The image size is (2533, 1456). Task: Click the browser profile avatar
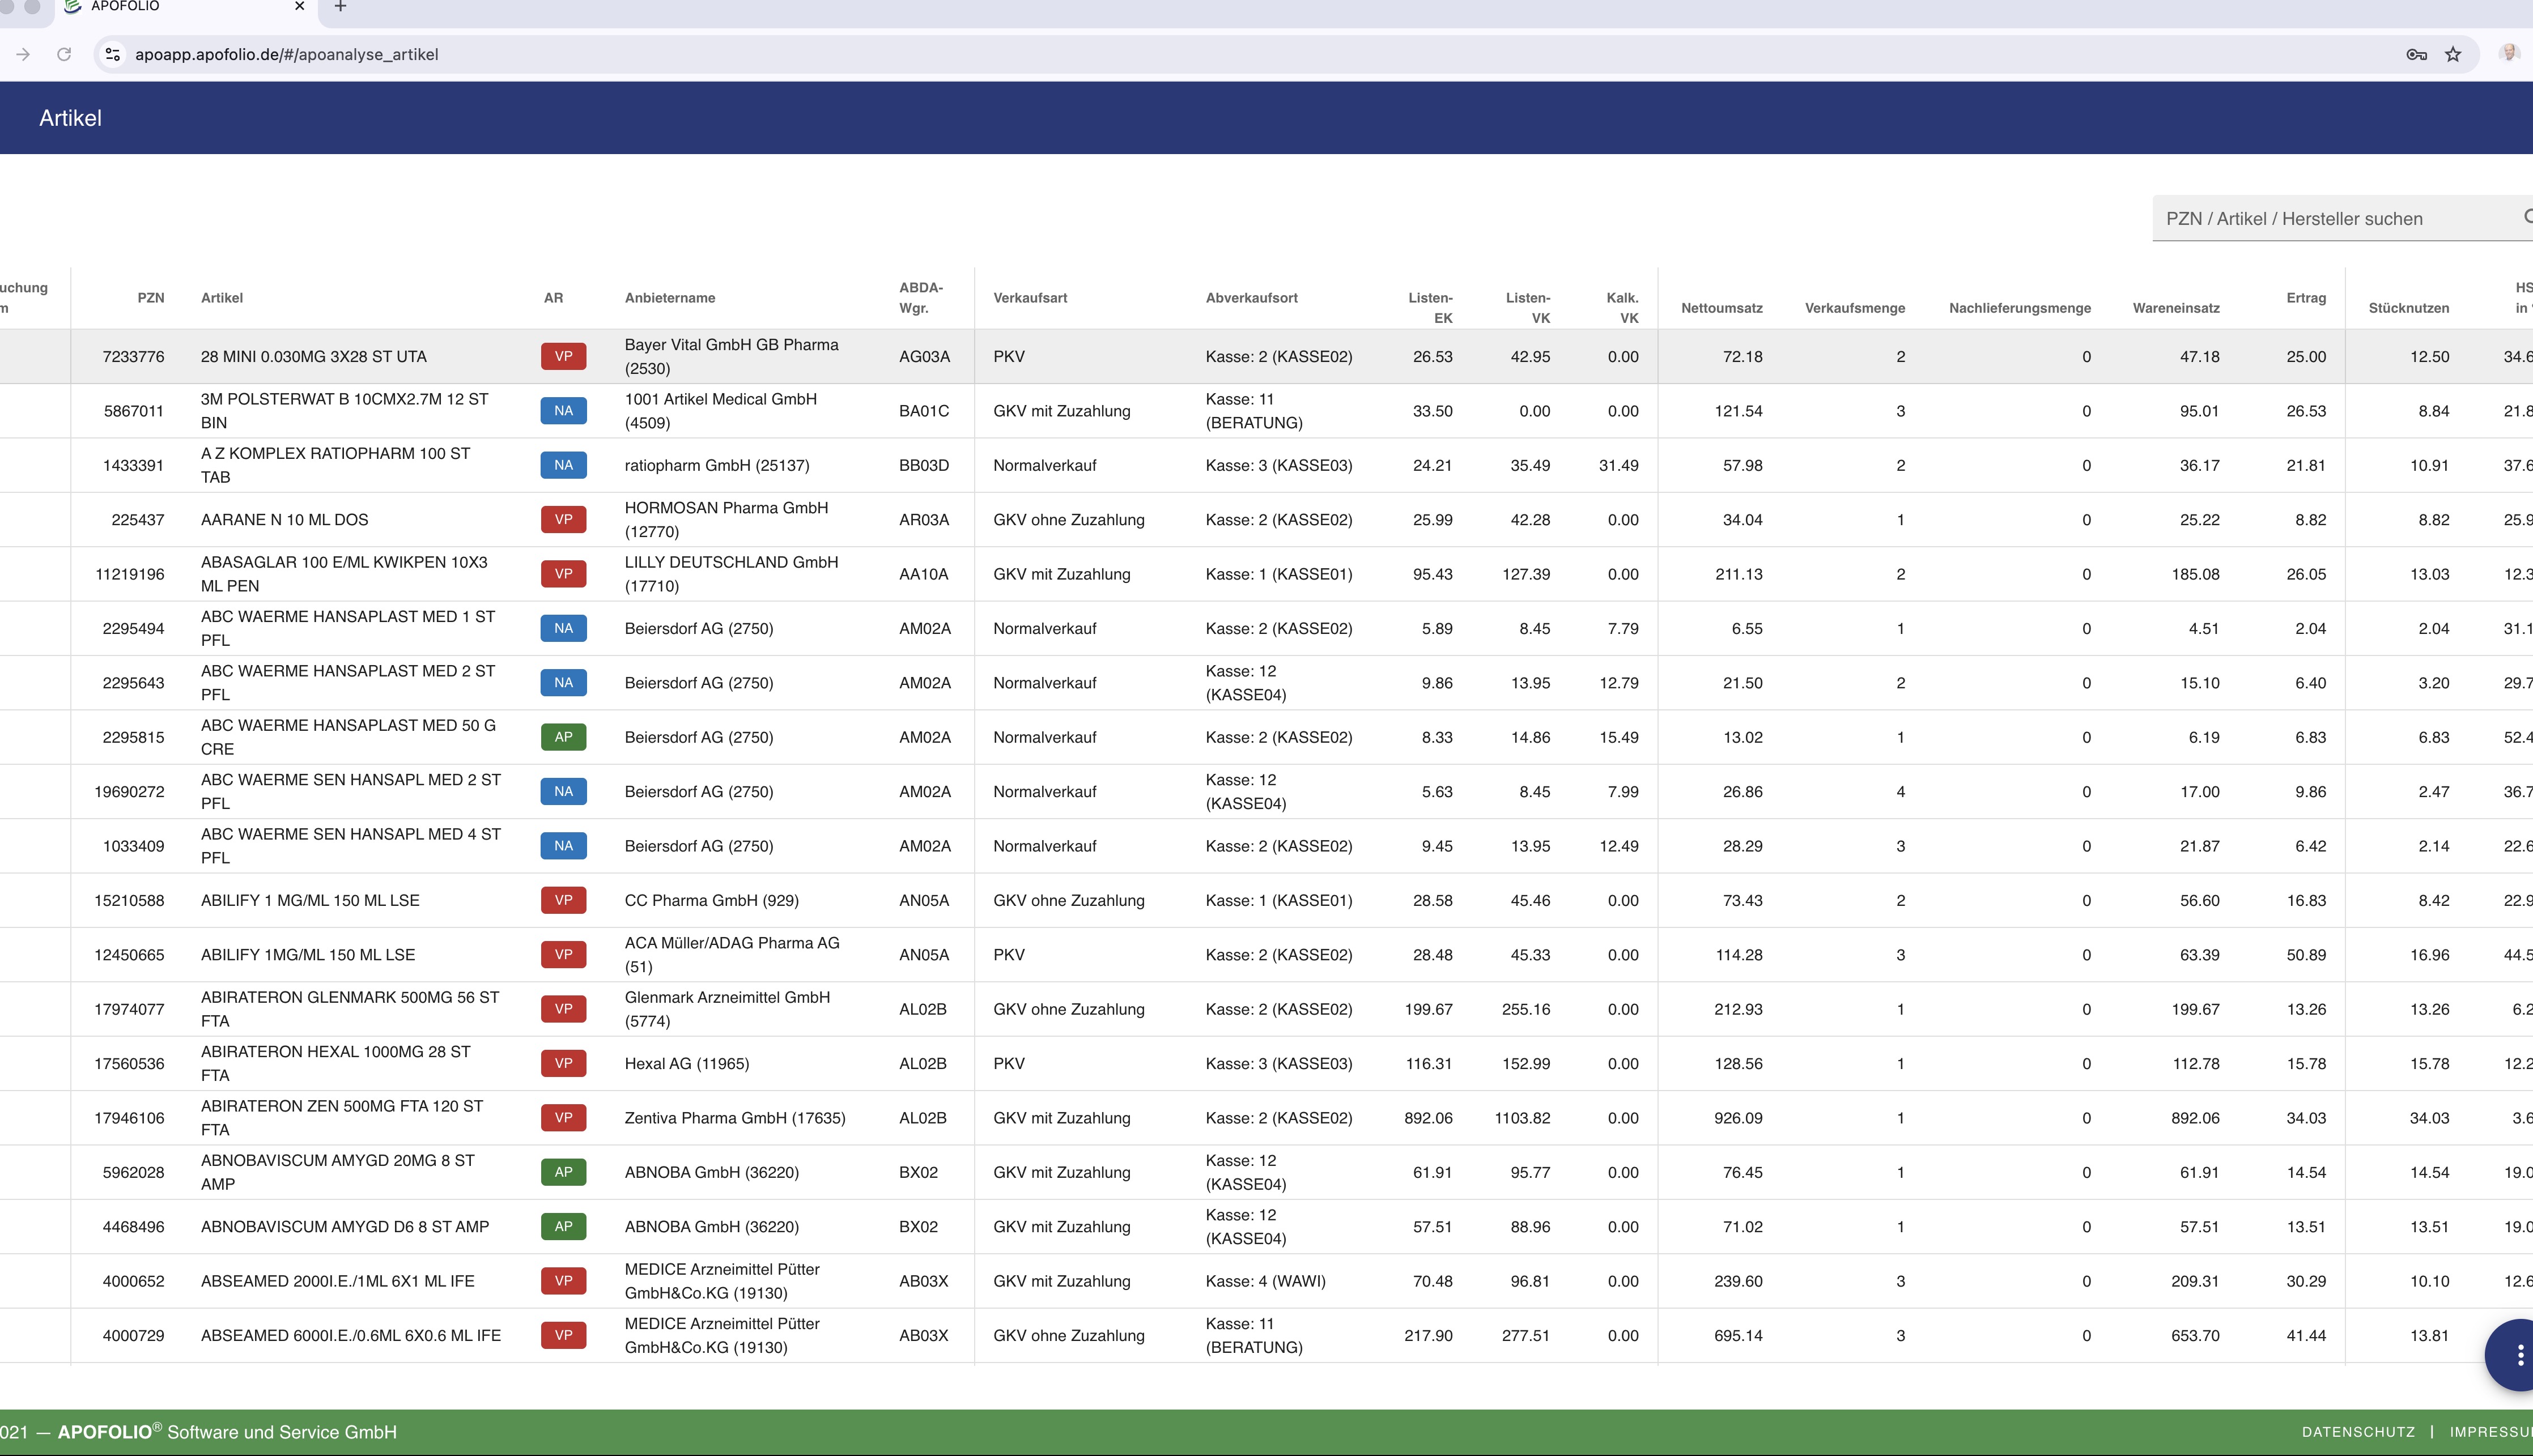coord(2508,53)
